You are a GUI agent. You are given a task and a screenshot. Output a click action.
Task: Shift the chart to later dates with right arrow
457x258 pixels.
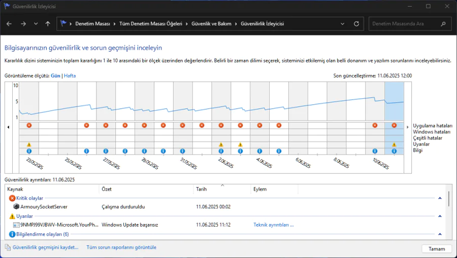[x=407, y=127]
